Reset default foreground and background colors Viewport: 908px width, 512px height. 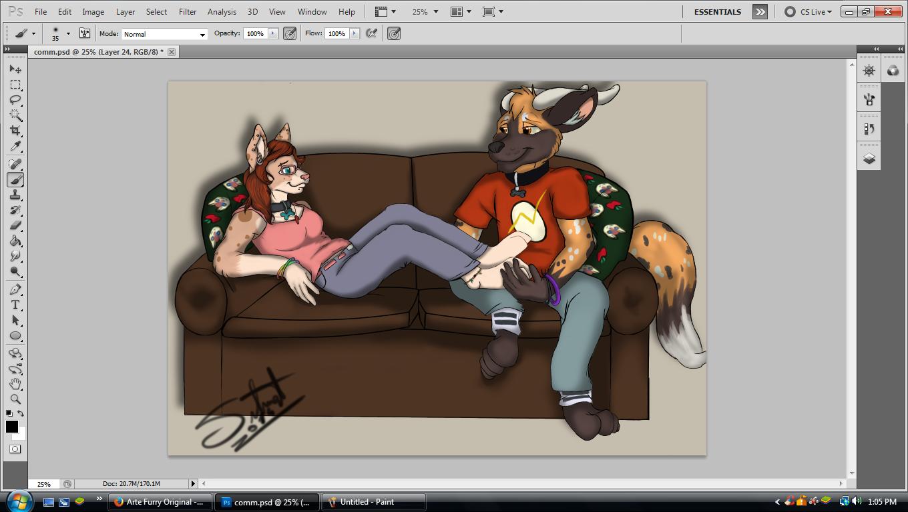9,413
